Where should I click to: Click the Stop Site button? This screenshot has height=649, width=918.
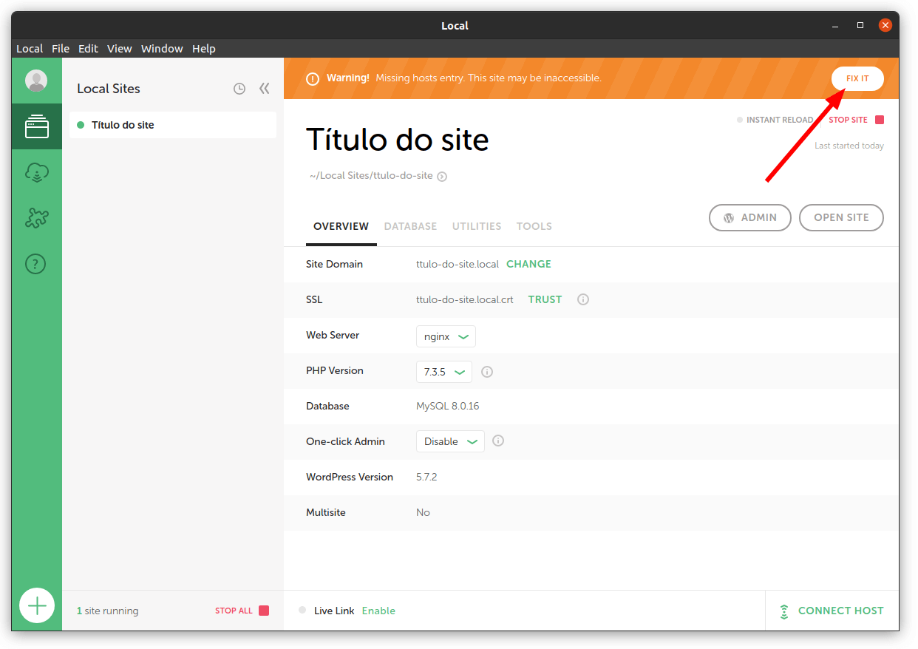(856, 120)
